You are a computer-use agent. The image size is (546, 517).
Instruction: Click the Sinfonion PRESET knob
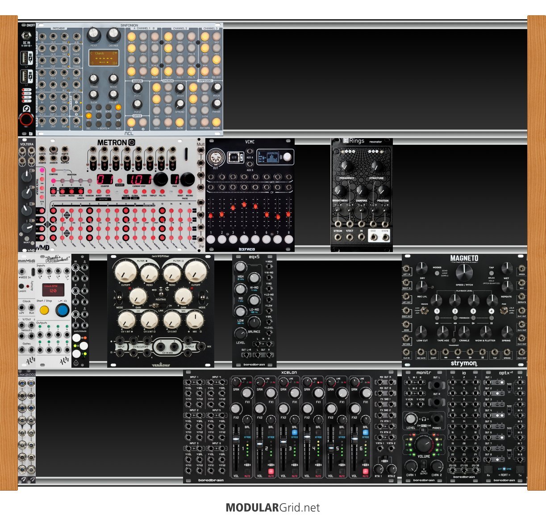(113, 94)
